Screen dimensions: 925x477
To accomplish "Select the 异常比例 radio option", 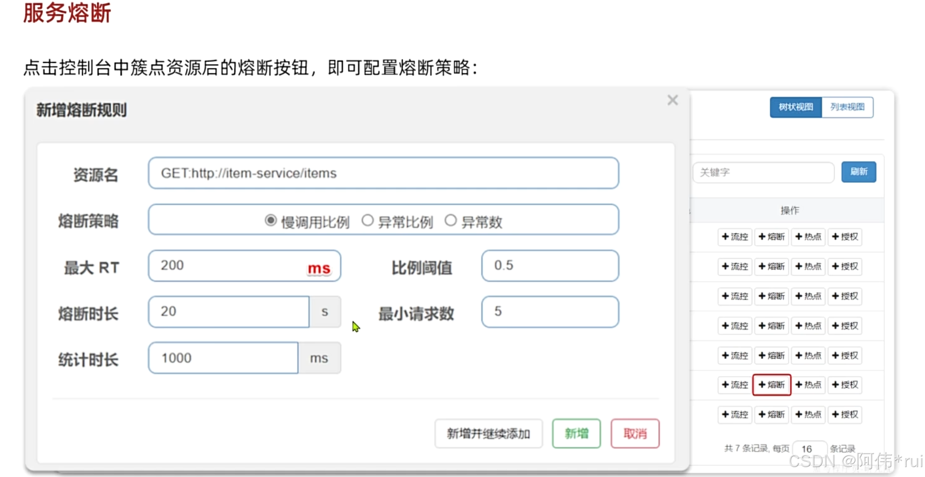I will coord(367,220).
